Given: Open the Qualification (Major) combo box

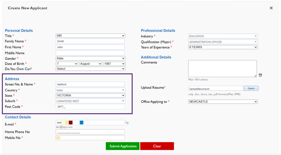Looking at the screenshot, I should coord(223,42).
